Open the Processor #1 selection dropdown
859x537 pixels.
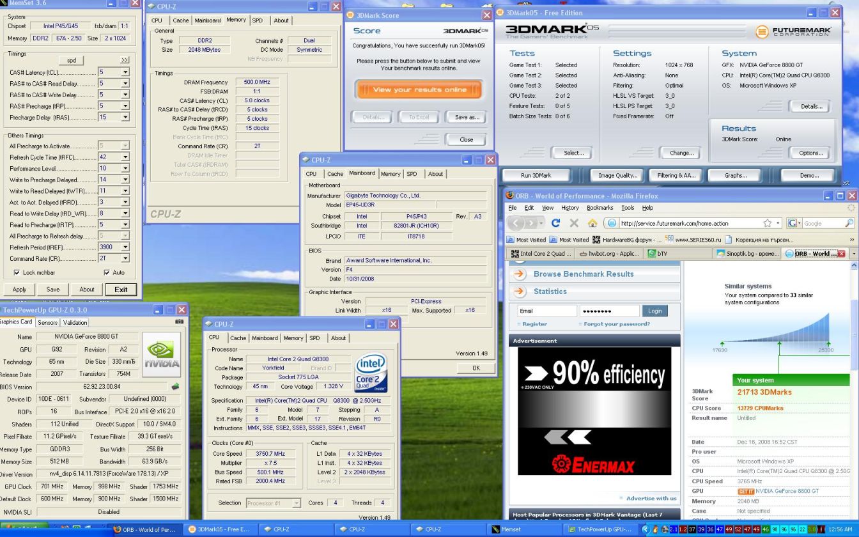point(296,503)
